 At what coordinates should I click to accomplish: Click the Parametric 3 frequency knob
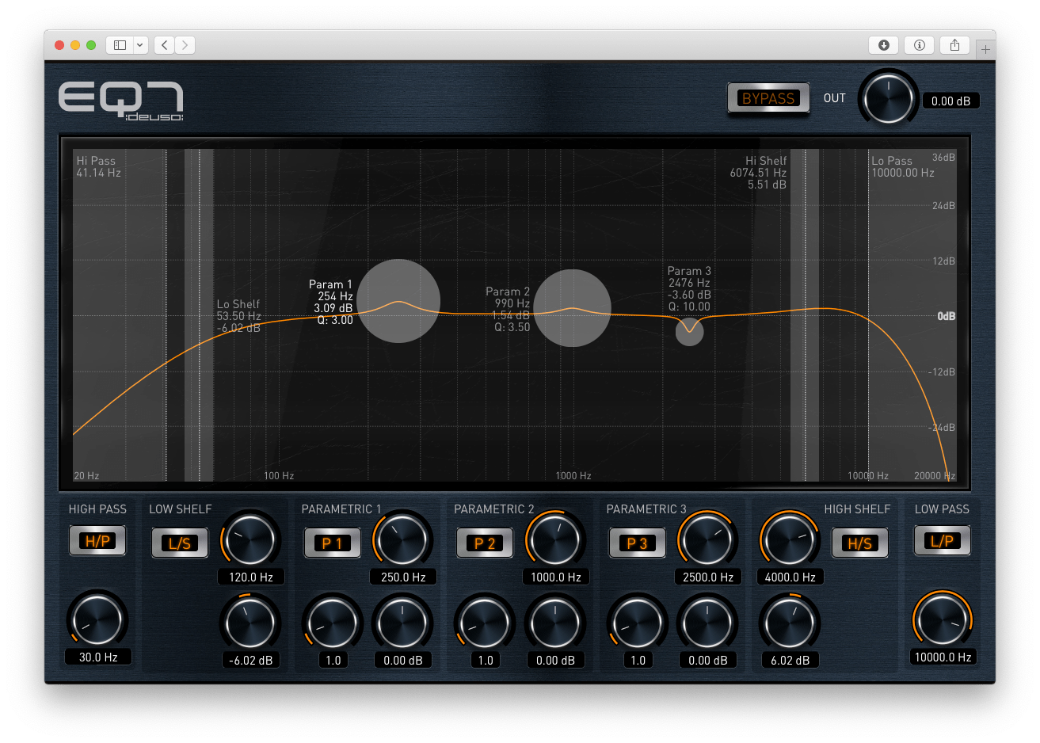(x=707, y=539)
